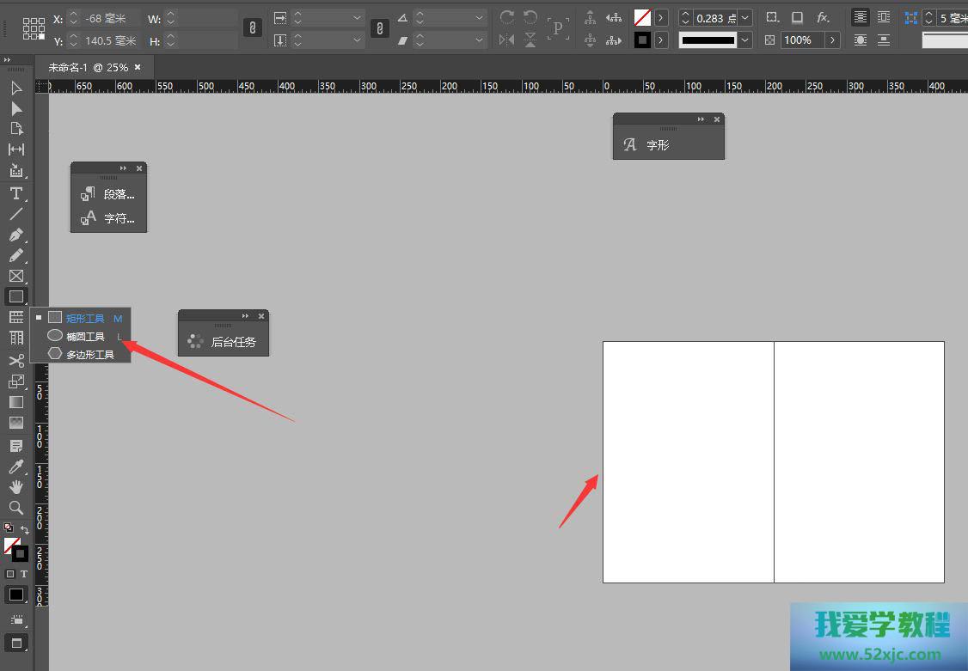
Task: Choose 多边形工具 from the flyout menu
Action: pyautogui.click(x=89, y=354)
